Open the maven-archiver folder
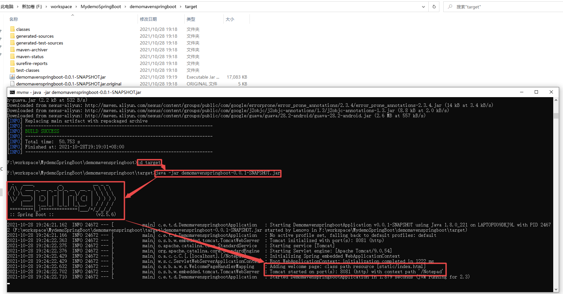The image size is (563, 294). 32,49
